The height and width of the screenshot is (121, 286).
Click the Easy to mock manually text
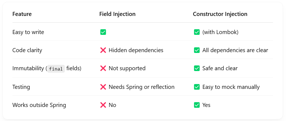coord(231,87)
